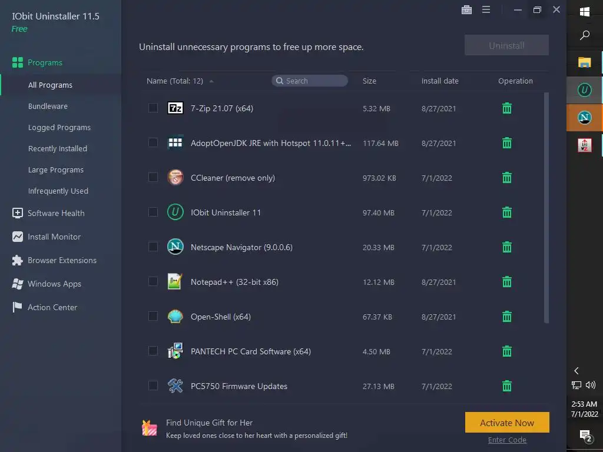
Task: Click the CCleaner program icon
Action: [175, 178]
